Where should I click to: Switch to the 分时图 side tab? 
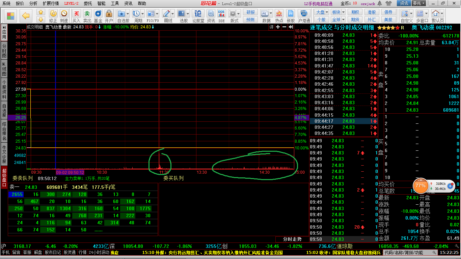coord(4,51)
